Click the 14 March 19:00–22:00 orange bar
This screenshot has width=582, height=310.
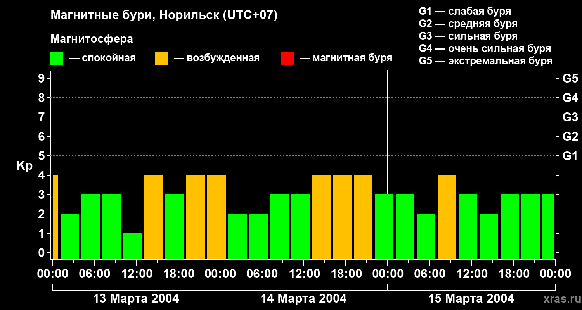[363, 217]
